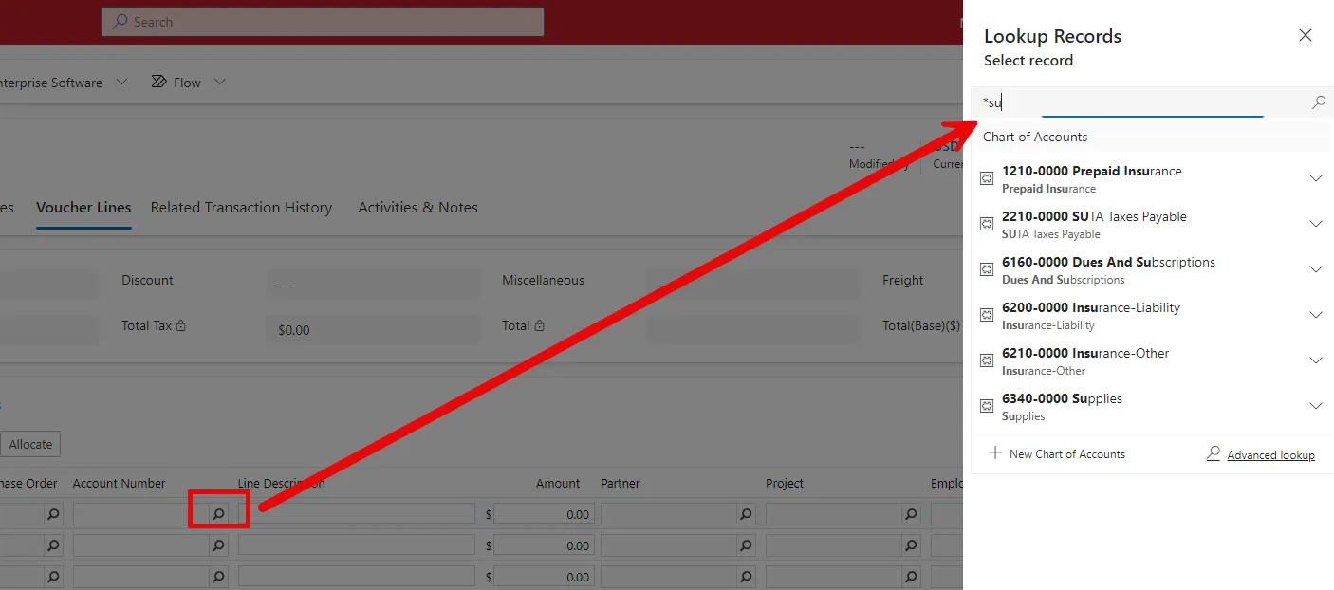
Task: Click the Allocate button
Action: click(30, 444)
